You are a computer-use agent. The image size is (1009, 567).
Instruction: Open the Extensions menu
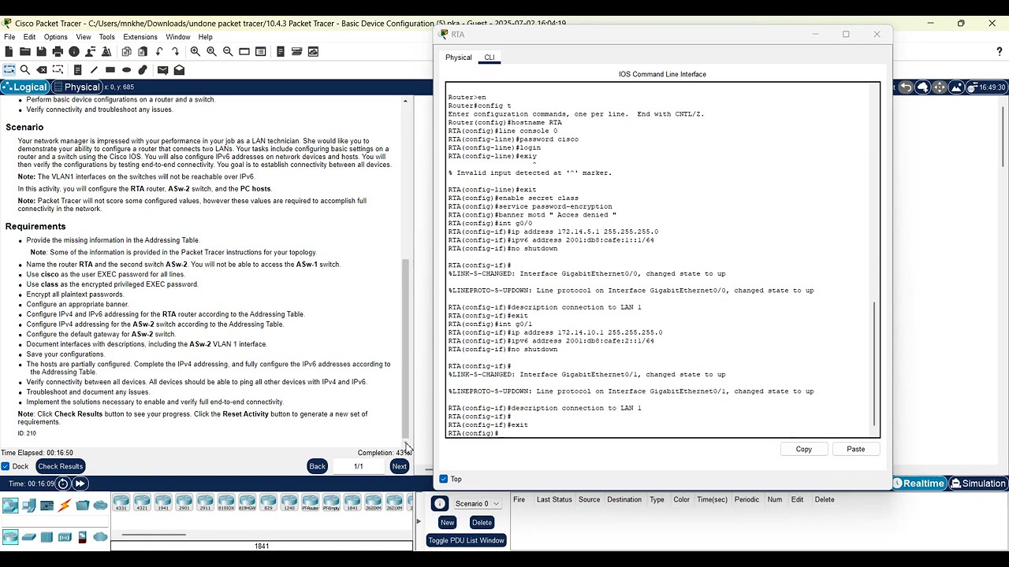pyautogui.click(x=140, y=37)
